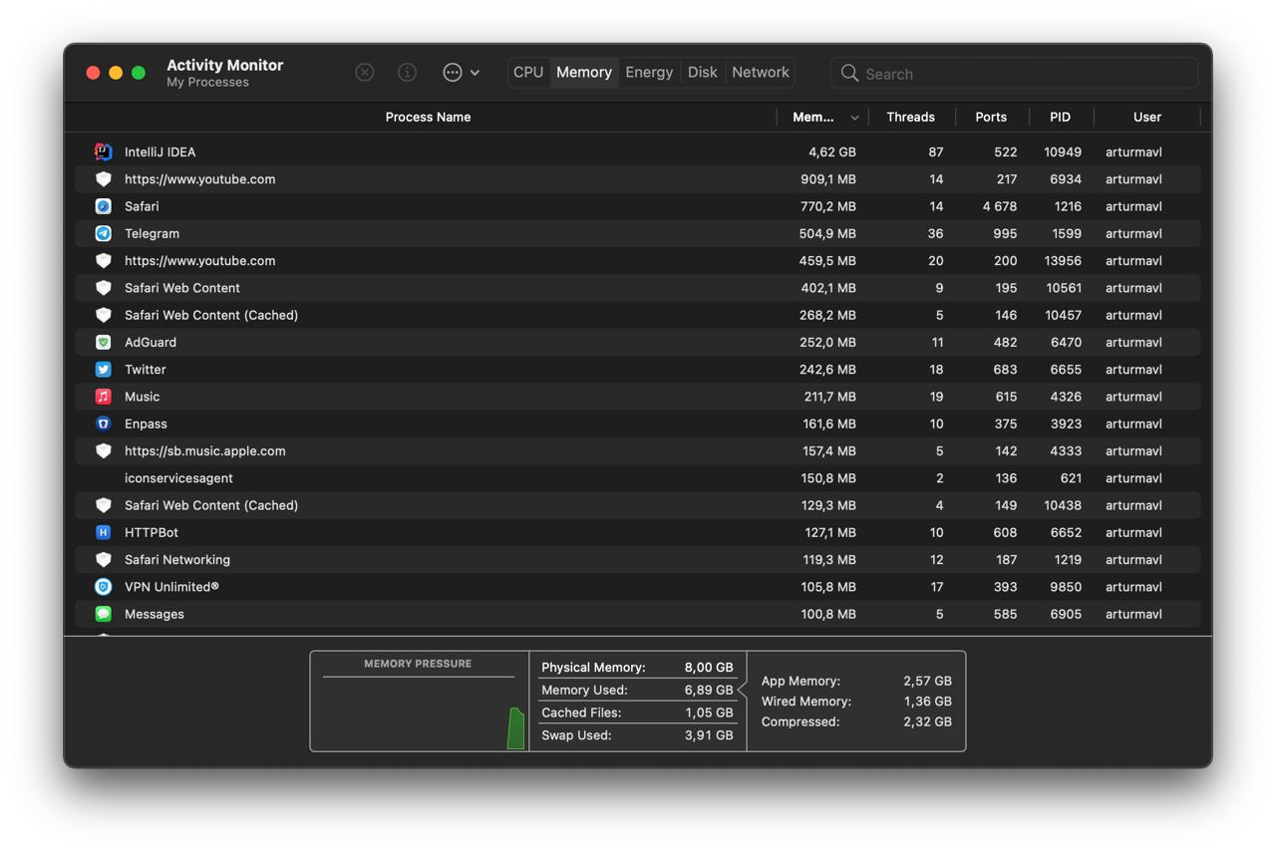Click the Telegram app icon
The image size is (1276, 852).
(103, 233)
